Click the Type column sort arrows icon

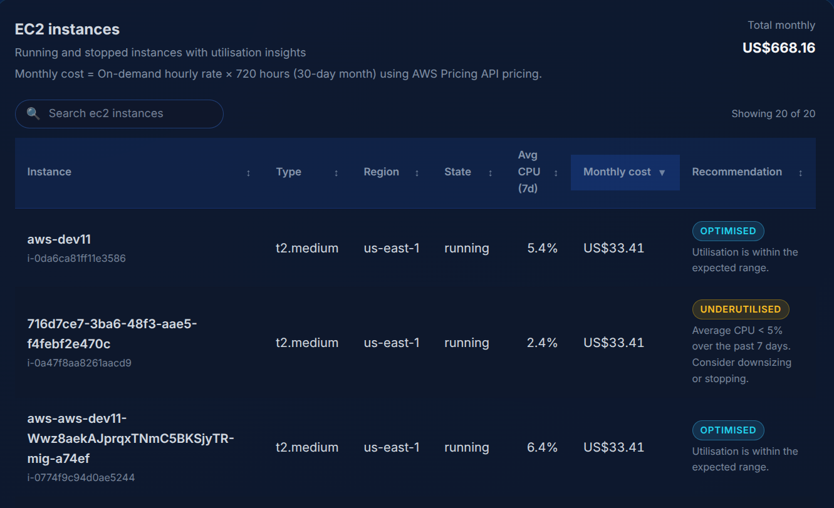tap(336, 173)
